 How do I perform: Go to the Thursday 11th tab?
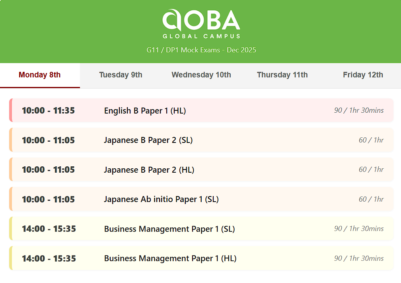282,75
